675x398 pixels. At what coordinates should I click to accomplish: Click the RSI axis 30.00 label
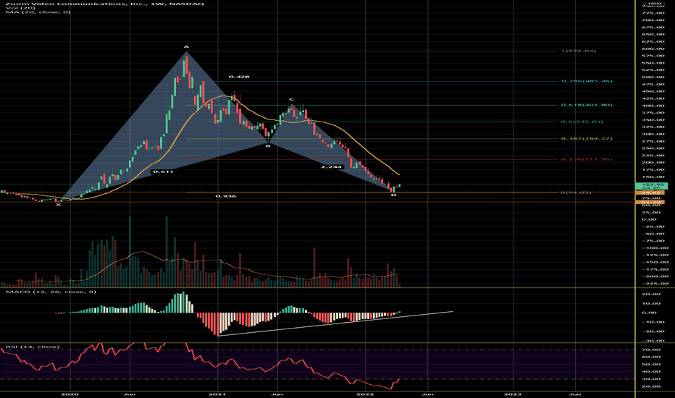651,379
